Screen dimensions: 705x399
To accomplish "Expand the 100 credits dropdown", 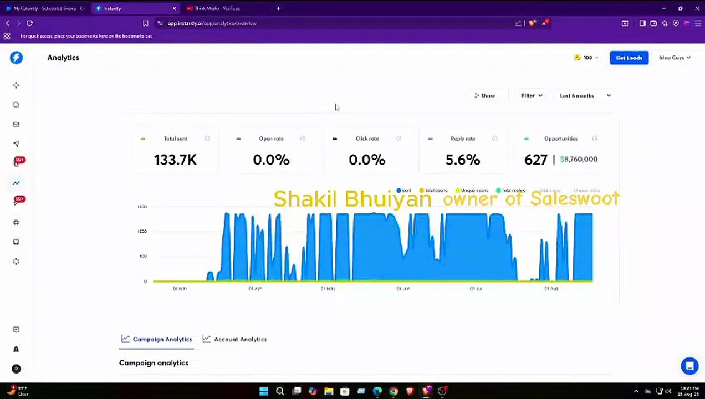I will pos(586,58).
